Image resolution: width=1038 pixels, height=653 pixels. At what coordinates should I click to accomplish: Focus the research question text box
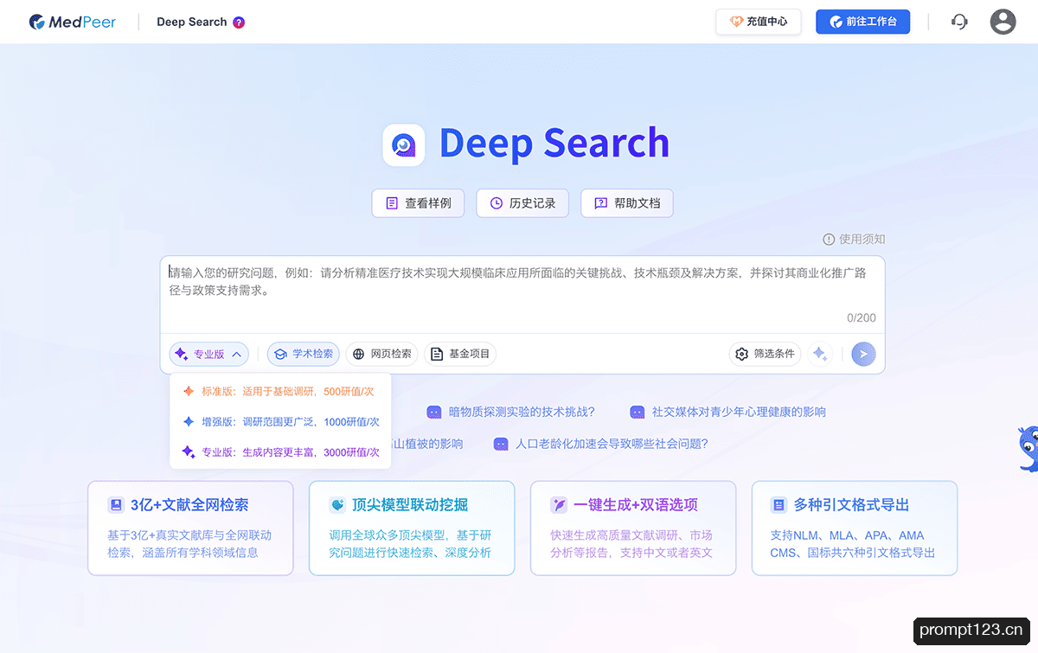[x=522, y=294]
